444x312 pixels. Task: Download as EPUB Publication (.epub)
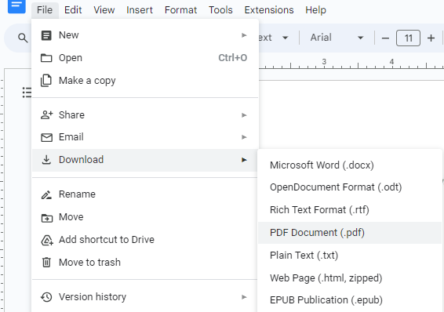click(x=350, y=300)
